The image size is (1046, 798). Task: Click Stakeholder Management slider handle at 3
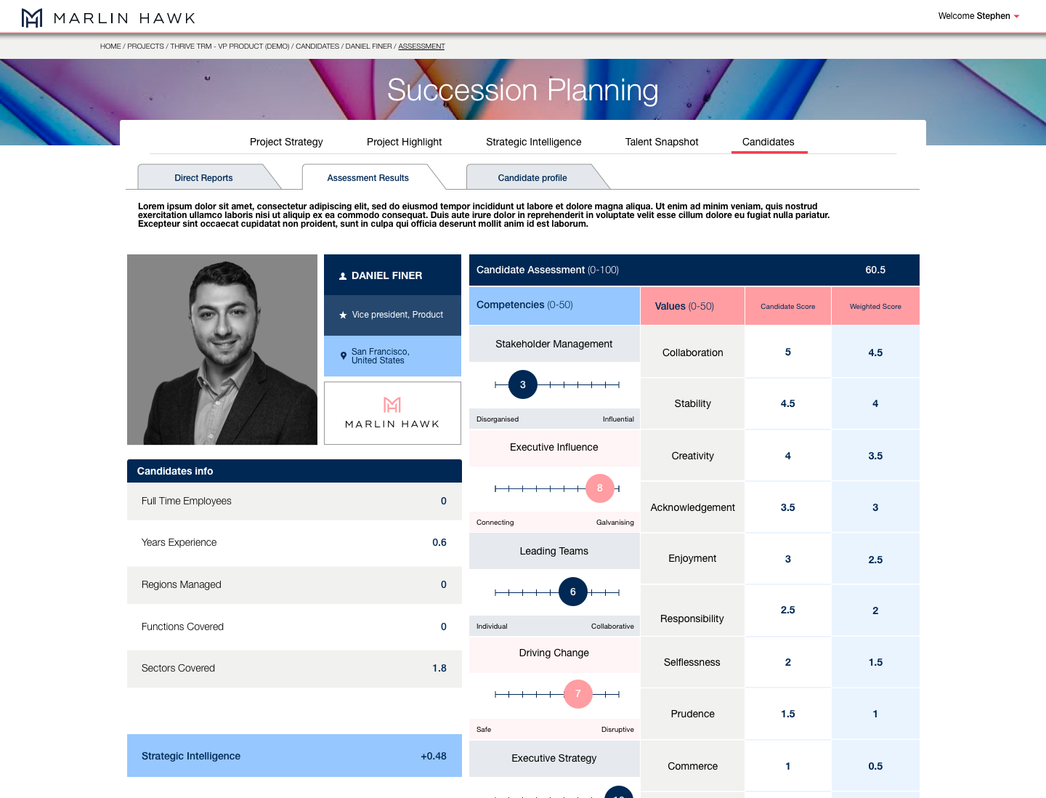523,384
